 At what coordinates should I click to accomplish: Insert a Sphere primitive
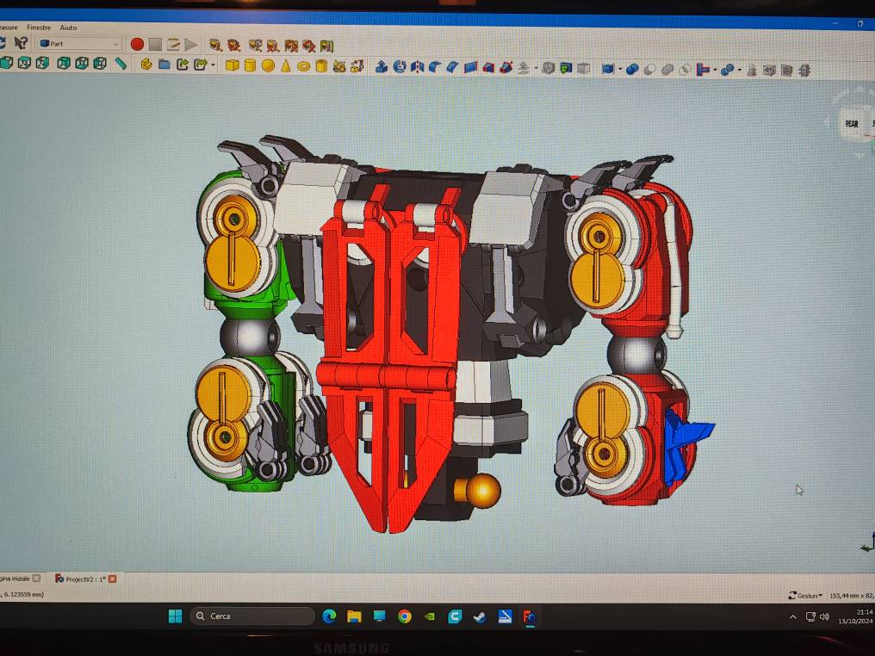tap(268, 65)
